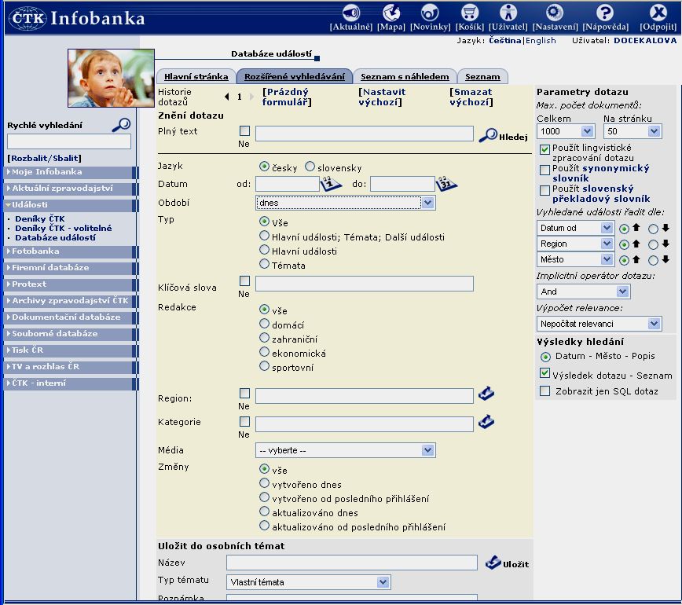Viewport: 682px width, 605px height.
Task: Click the quick search magnifier icon
Action: point(120,124)
